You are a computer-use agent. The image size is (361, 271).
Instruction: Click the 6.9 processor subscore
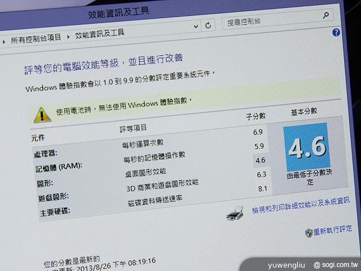coord(258,132)
